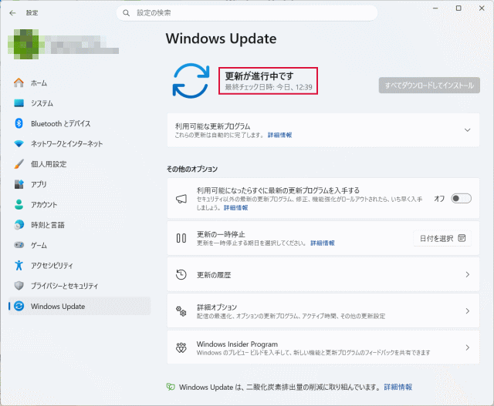
Task: Click the アプリ icon in sidebar
Action: 19,184
